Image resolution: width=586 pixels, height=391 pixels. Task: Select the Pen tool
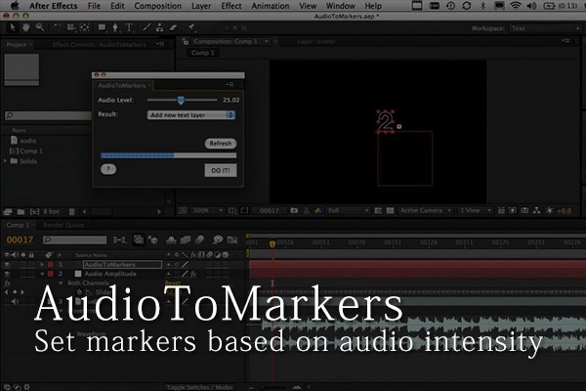[115, 27]
